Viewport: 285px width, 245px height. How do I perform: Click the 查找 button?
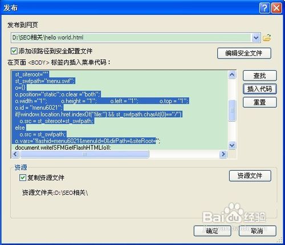259,76
